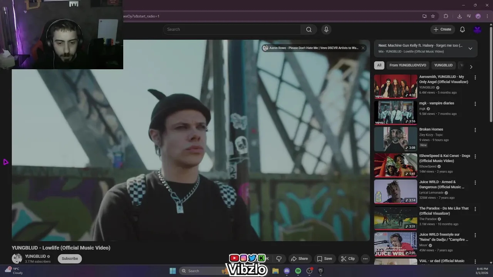
Task: Open options for My Only Angel video
Action: tap(475, 77)
